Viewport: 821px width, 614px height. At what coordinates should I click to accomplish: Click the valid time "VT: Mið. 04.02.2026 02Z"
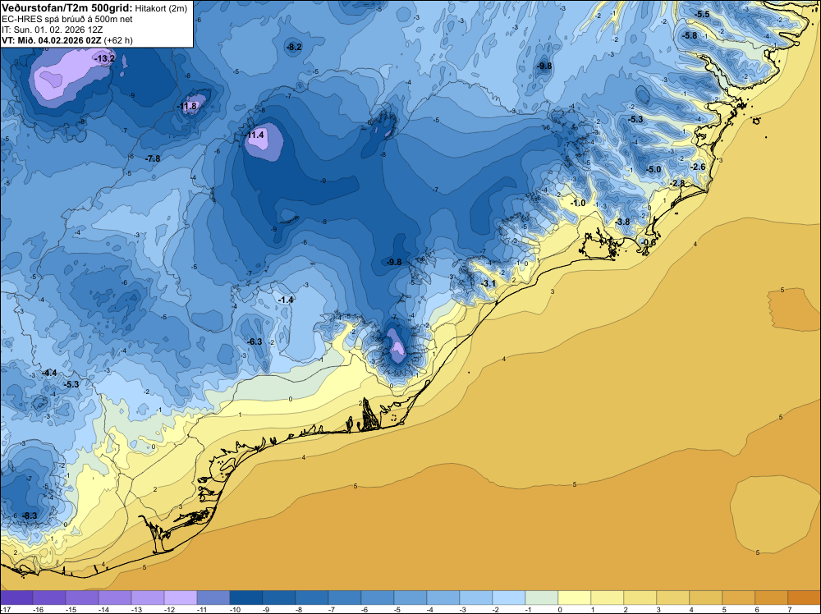point(52,40)
